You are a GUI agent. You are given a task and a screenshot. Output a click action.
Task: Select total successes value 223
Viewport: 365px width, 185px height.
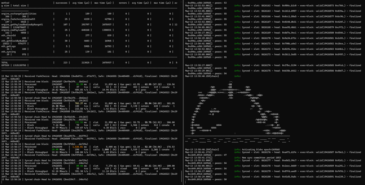[x=66, y=63]
